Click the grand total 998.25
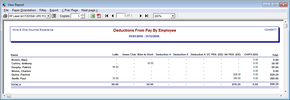Screen dimensions: 290x100 (274, 84)
